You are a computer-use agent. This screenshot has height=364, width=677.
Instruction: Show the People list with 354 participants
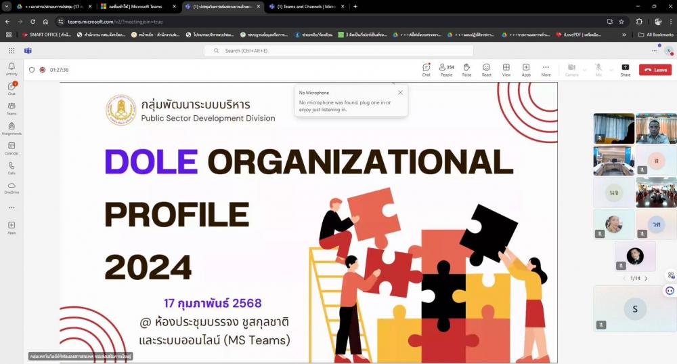(446, 70)
